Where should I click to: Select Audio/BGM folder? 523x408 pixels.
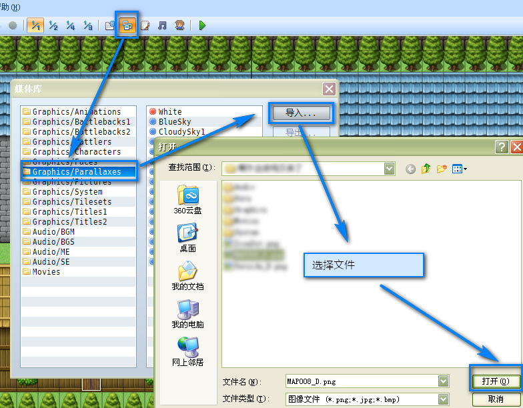[79, 232]
